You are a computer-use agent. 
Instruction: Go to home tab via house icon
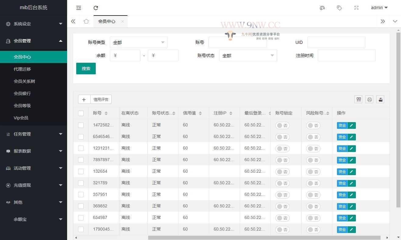point(86,21)
